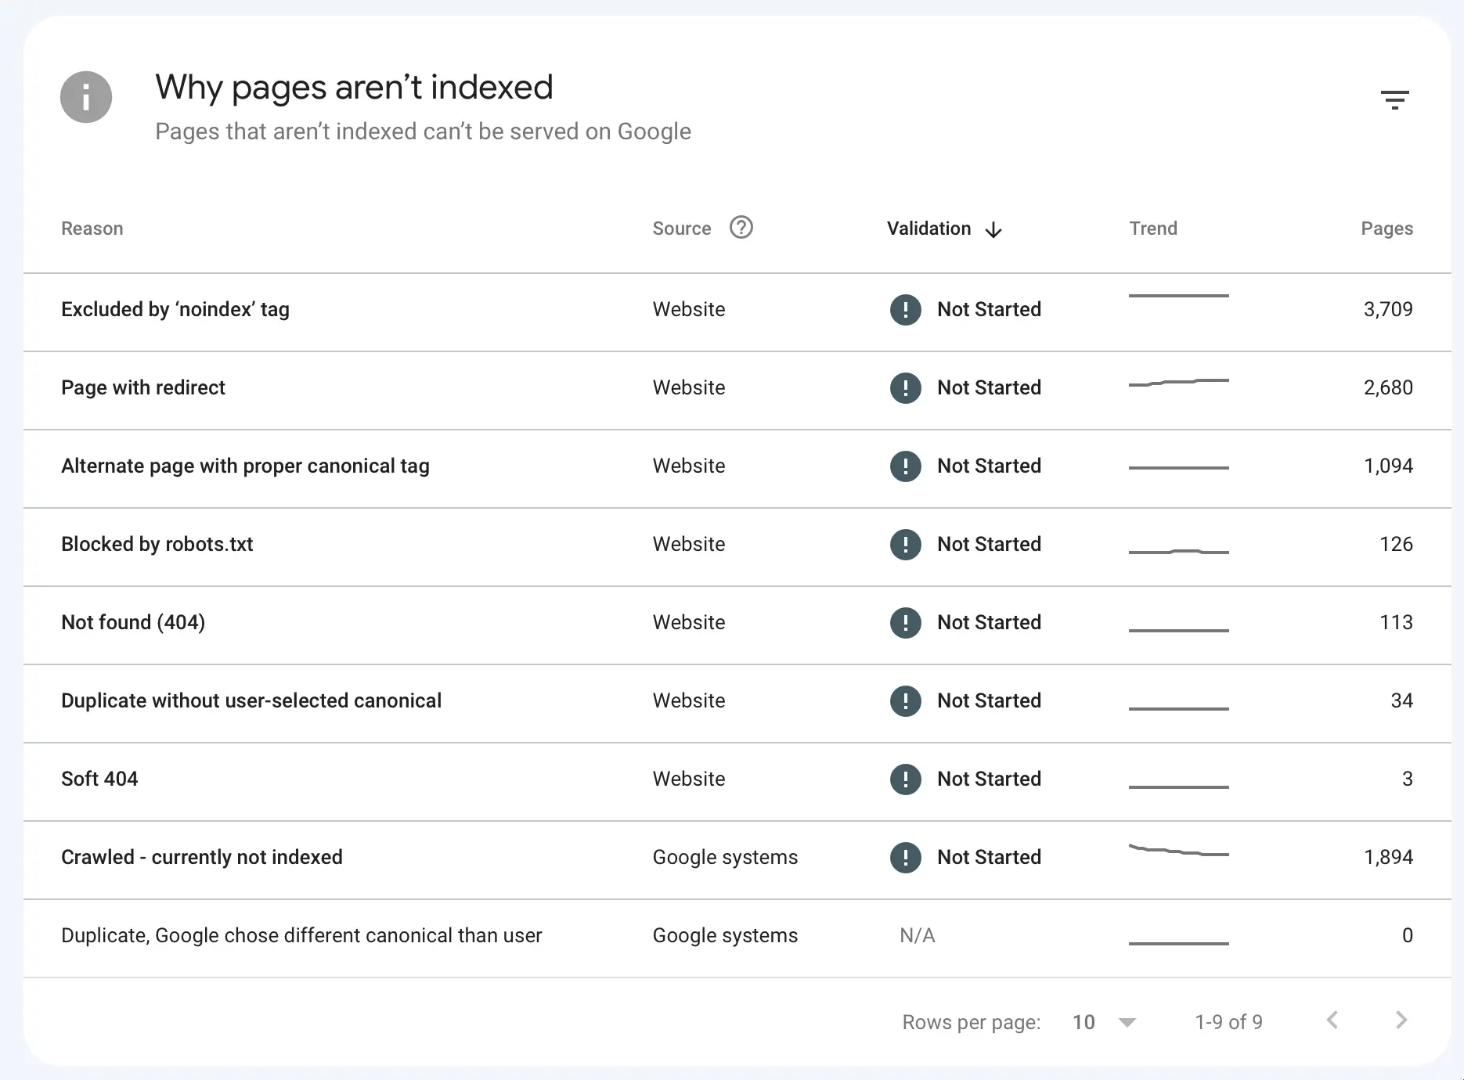Open 'Blocked by robots.txt' reason row
Image resolution: width=1464 pixels, height=1080 pixels.
click(x=157, y=545)
